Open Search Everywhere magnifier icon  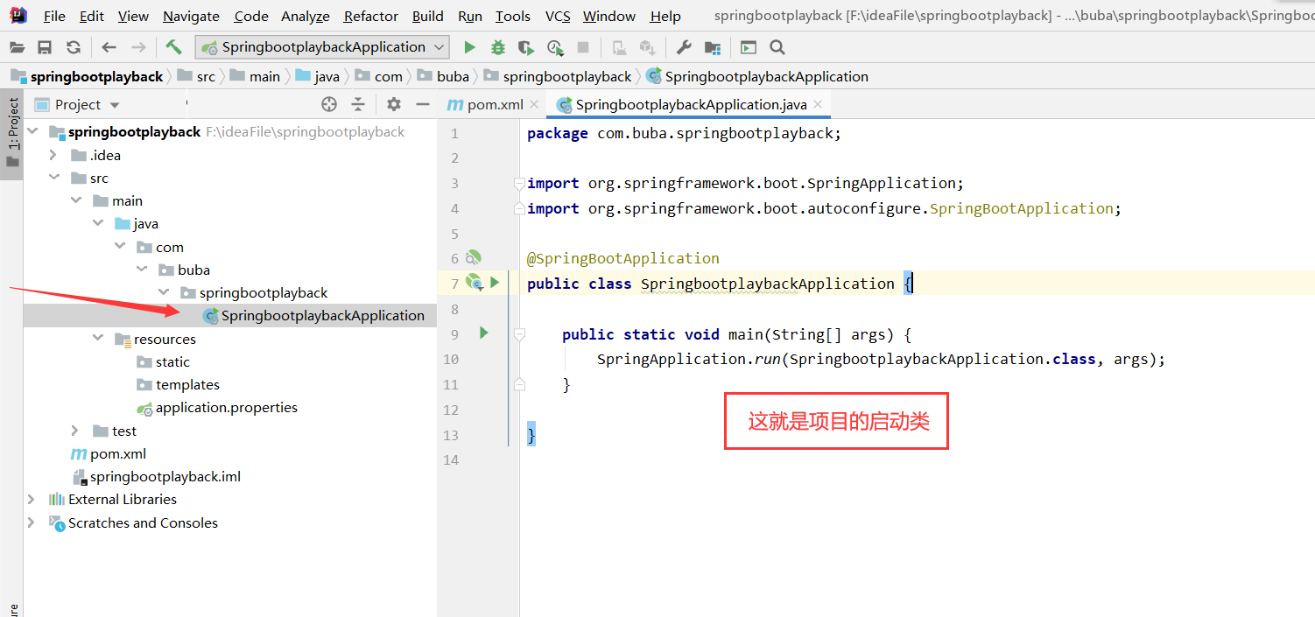777,47
